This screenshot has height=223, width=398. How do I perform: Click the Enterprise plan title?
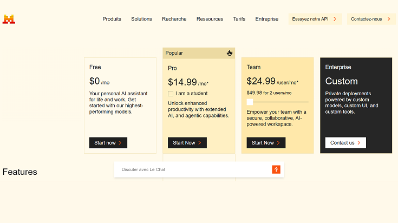(338, 67)
